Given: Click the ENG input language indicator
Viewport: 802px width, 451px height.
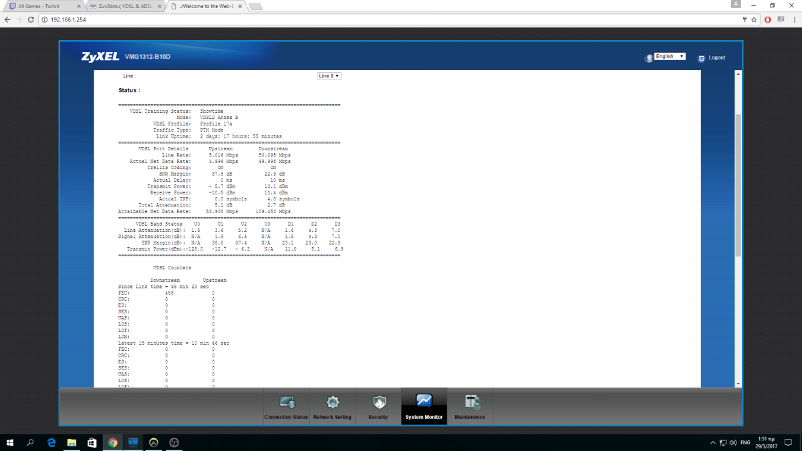Looking at the screenshot, I should click(x=745, y=442).
